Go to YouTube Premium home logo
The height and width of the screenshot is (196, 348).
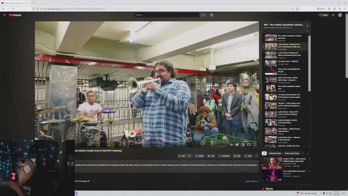coord(15,15)
